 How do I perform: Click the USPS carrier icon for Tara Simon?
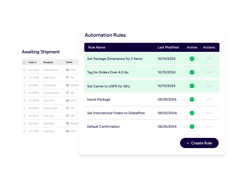tap(67, 100)
